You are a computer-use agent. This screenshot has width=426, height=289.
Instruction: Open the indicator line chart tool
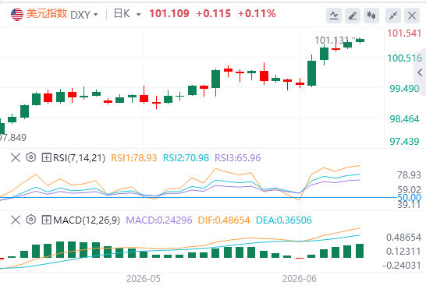[x=334, y=16]
